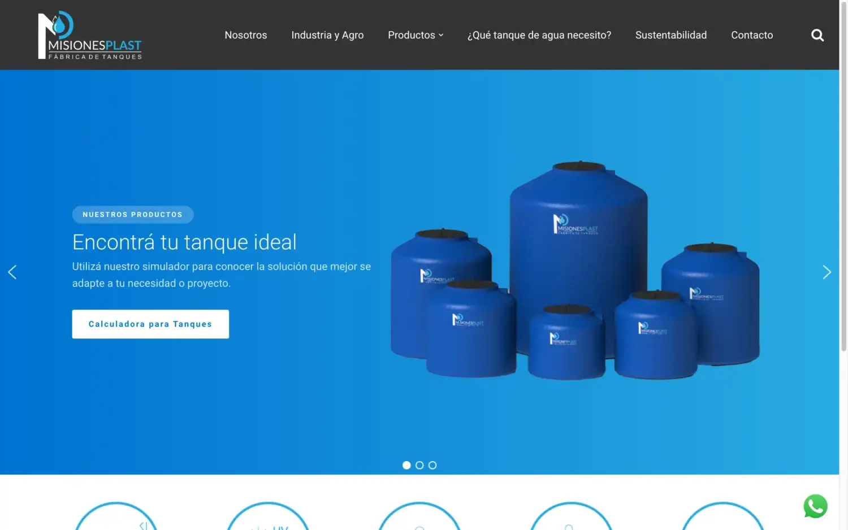Advance to next slide arrow
Screen dimensions: 848x530
click(827, 272)
